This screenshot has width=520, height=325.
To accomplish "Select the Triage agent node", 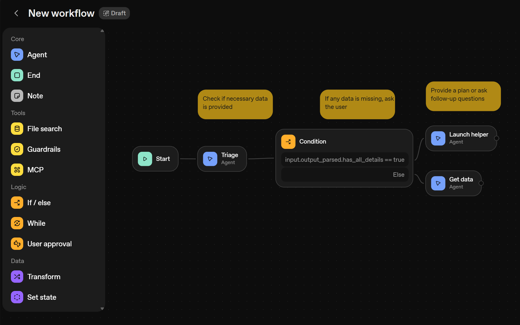I will click(x=222, y=159).
